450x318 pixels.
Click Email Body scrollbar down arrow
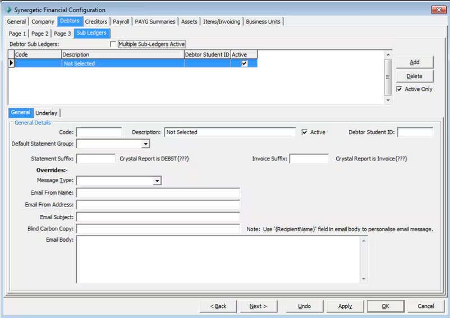(364, 279)
